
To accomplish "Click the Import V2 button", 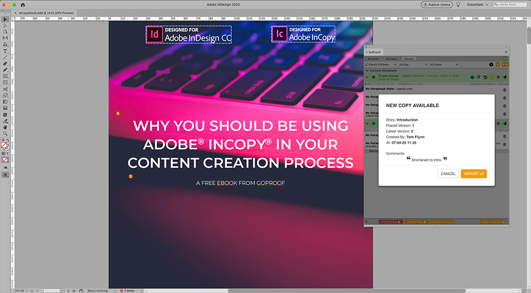I will pos(474,174).
